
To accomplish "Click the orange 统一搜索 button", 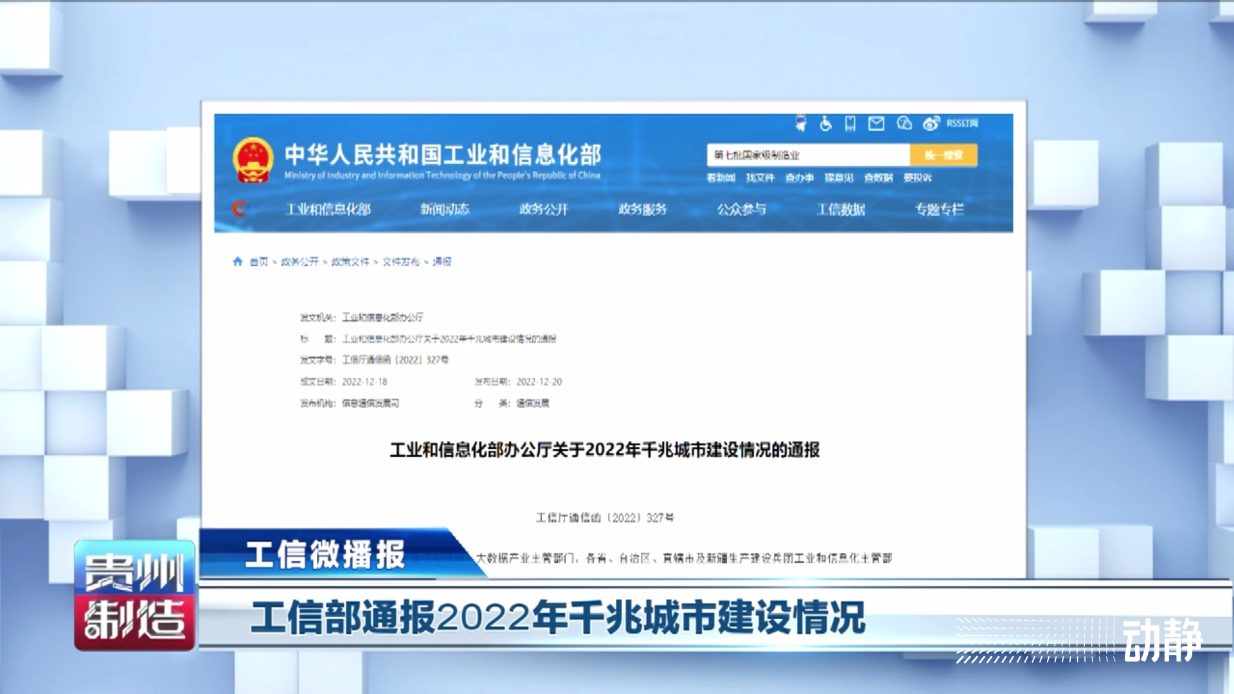I will point(943,155).
